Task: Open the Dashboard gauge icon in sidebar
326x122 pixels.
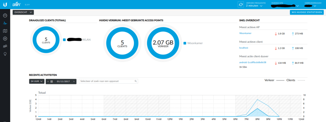Action: coord(5,15)
